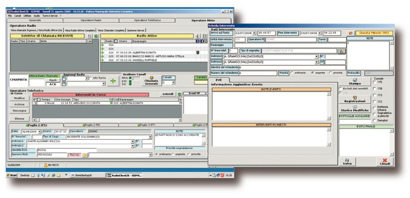This screenshot has width=410, height=198.
Task: Open the Tipo di Segn. dropdown
Action: 150,137
